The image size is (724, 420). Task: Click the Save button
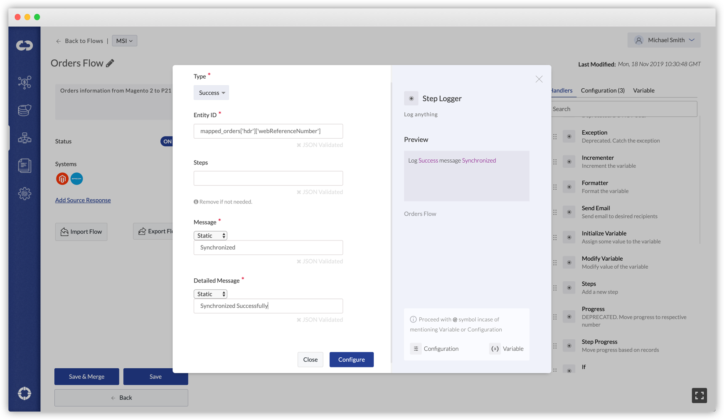click(156, 377)
